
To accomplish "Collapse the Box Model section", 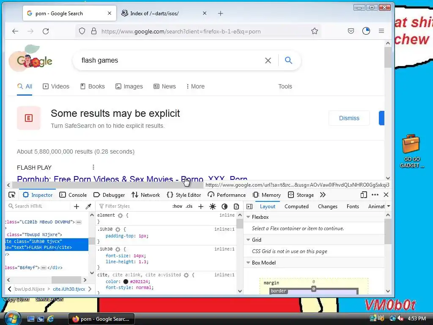I will click(x=248, y=262).
